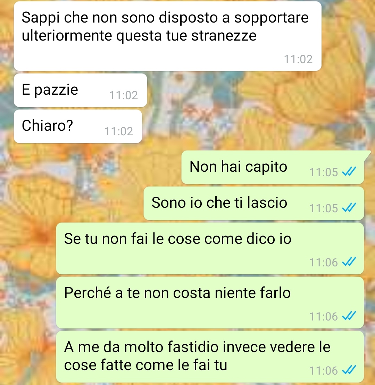Select the "Se tu non fai le cose" message

click(x=210, y=248)
